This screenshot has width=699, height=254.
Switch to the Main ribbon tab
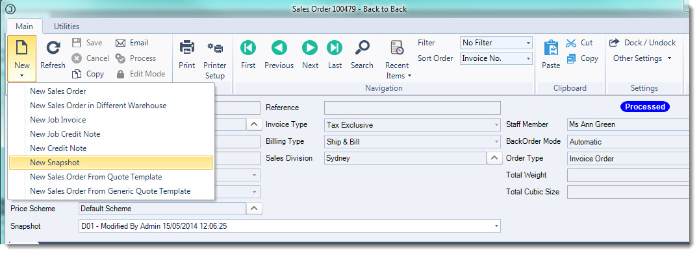pos(25,27)
